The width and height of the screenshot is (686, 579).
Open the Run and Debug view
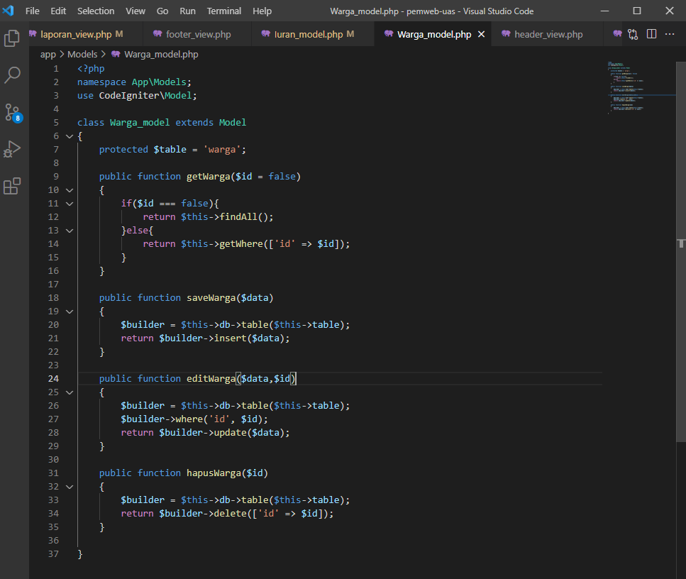pyautogui.click(x=12, y=149)
